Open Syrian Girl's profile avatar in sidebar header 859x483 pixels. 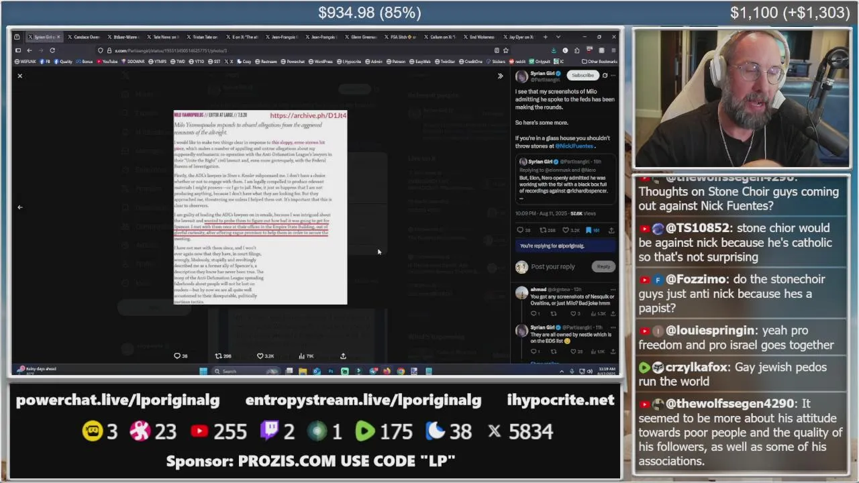point(521,76)
